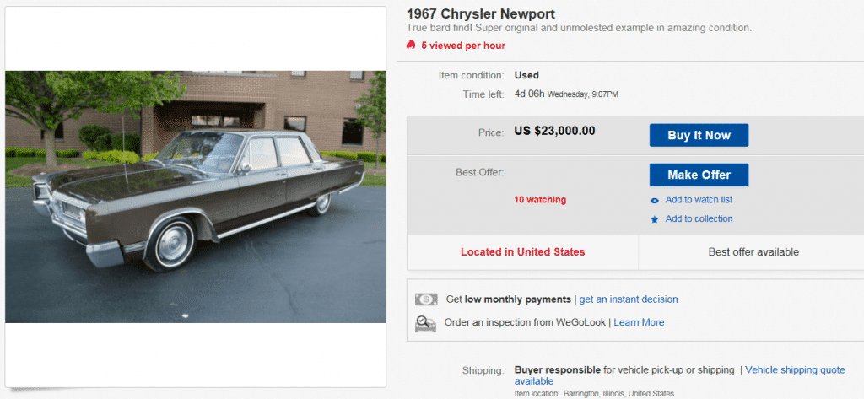Click the star icon for Add to collection
The height and width of the screenshot is (399, 864).
point(655,219)
